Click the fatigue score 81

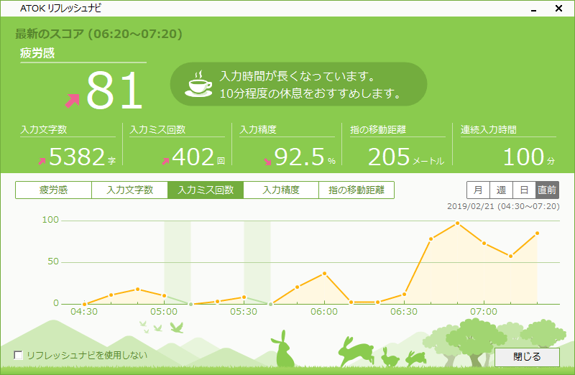click(x=114, y=91)
